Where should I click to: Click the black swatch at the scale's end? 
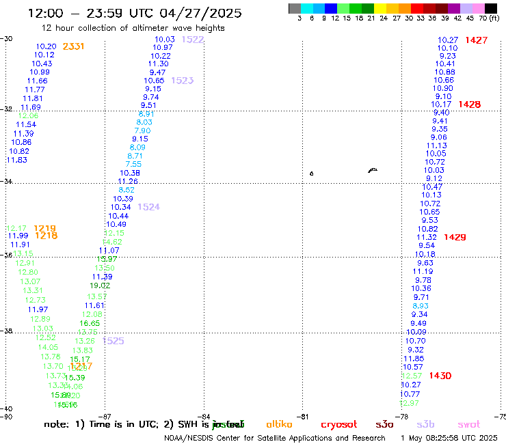[x=491, y=8]
